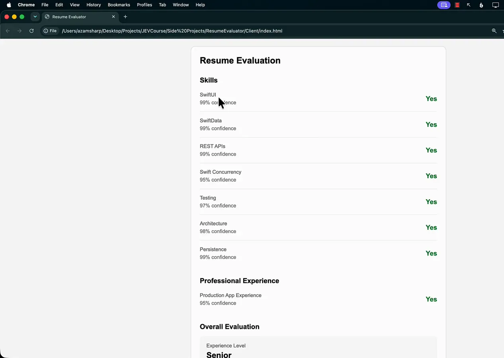Click Yes result for SwiftData

(431, 125)
